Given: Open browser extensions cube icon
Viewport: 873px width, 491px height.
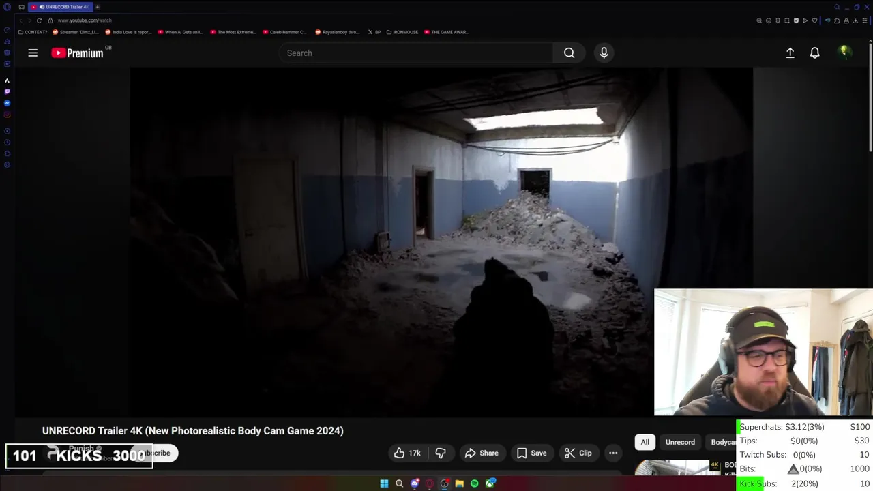Looking at the screenshot, I should coord(837,20).
